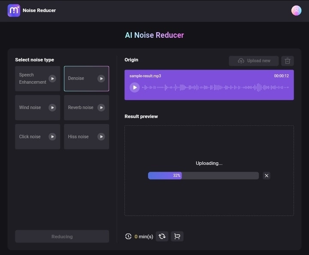
Task: Click the Upload new button
Action: point(254,61)
